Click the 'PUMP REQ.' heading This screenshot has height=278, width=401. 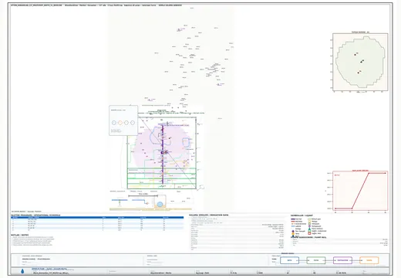320,237
